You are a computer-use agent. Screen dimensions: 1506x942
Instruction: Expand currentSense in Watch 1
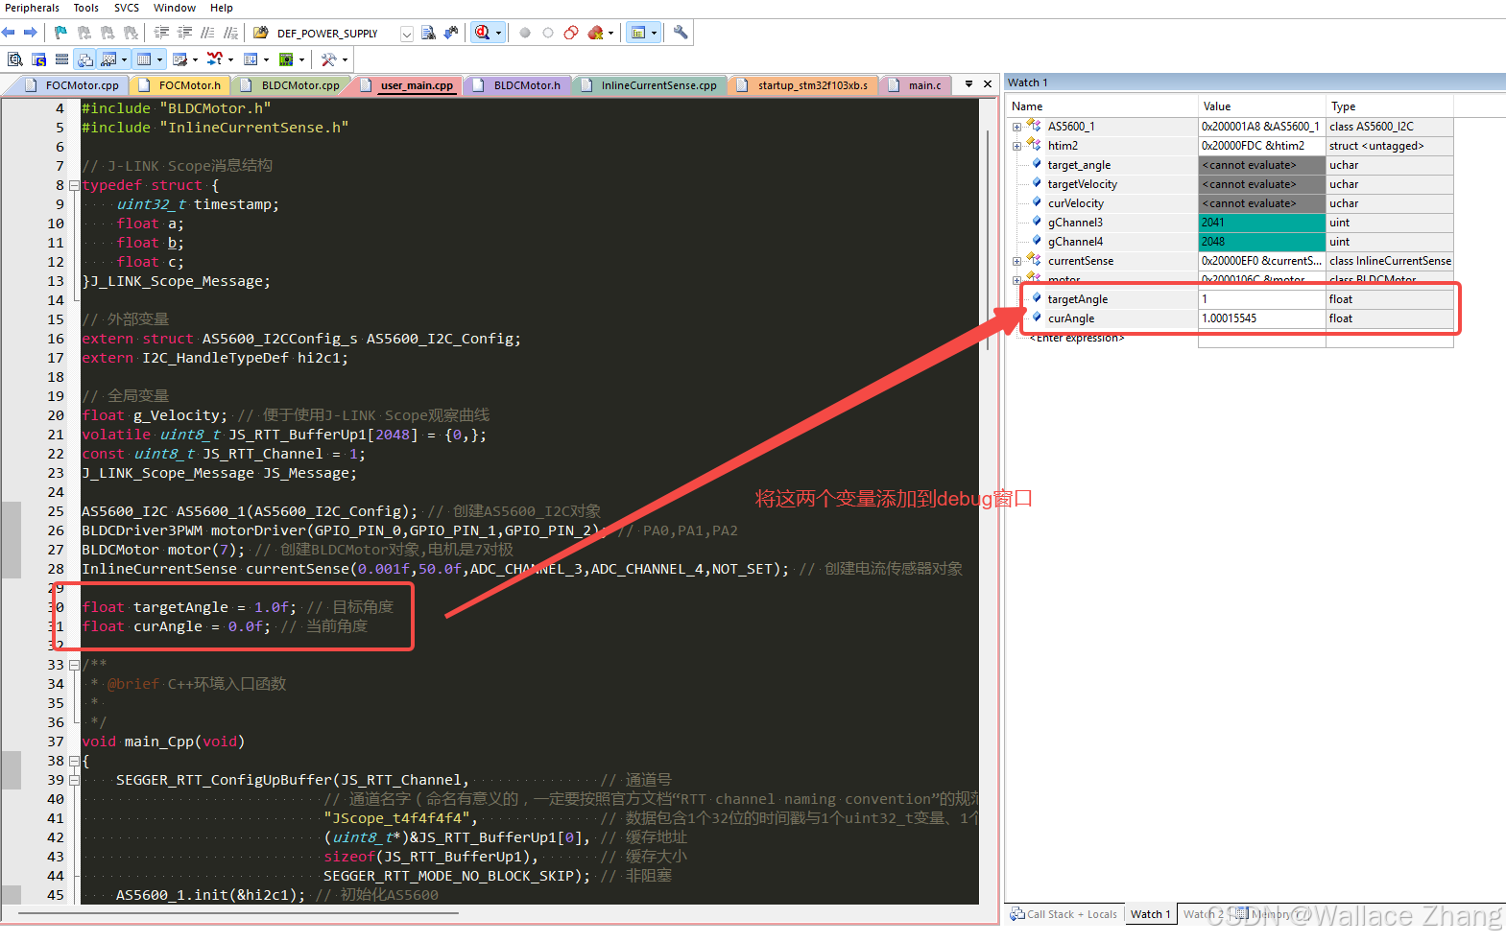coord(1016,261)
